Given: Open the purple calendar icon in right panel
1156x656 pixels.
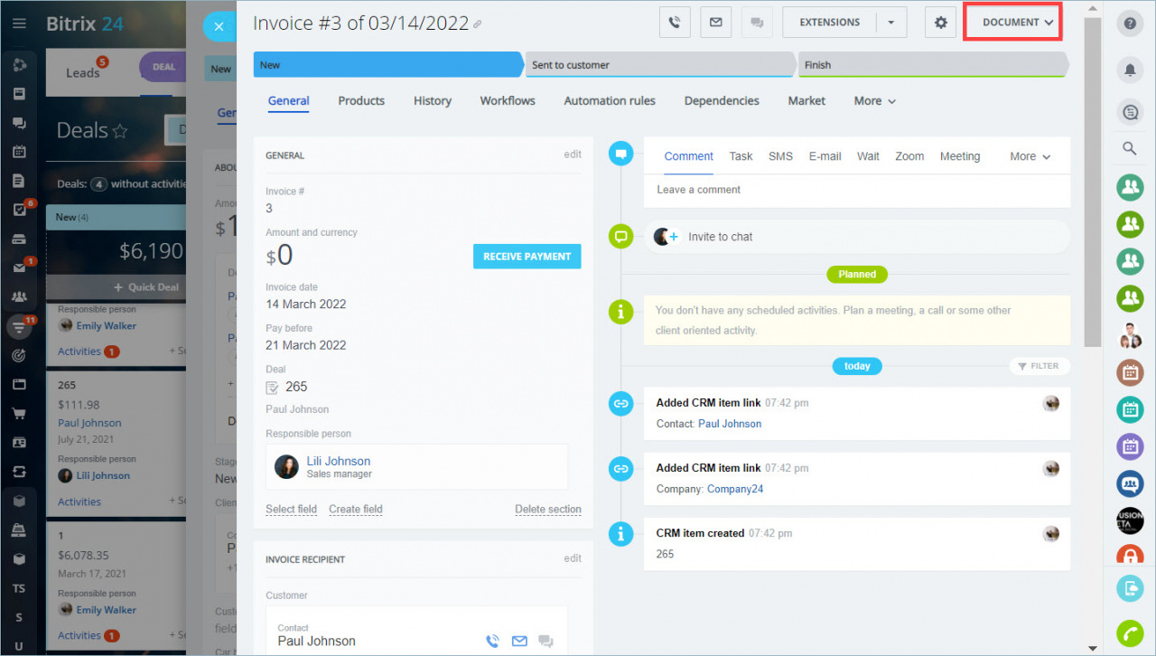Looking at the screenshot, I should (x=1130, y=445).
